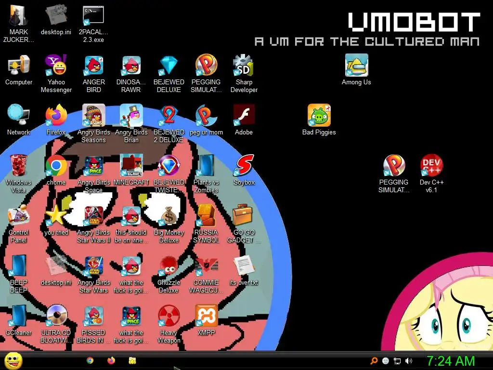The image size is (493, 370).
Task: Launch Big Money Deluxe shortcut
Action: (169, 215)
